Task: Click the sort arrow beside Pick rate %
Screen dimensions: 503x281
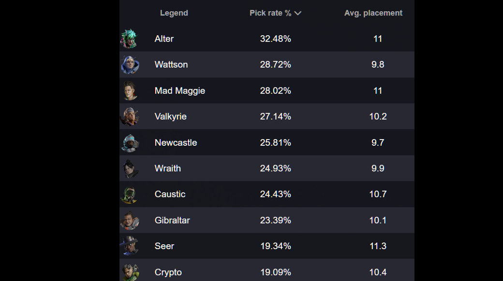Action: (x=298, y=14)
